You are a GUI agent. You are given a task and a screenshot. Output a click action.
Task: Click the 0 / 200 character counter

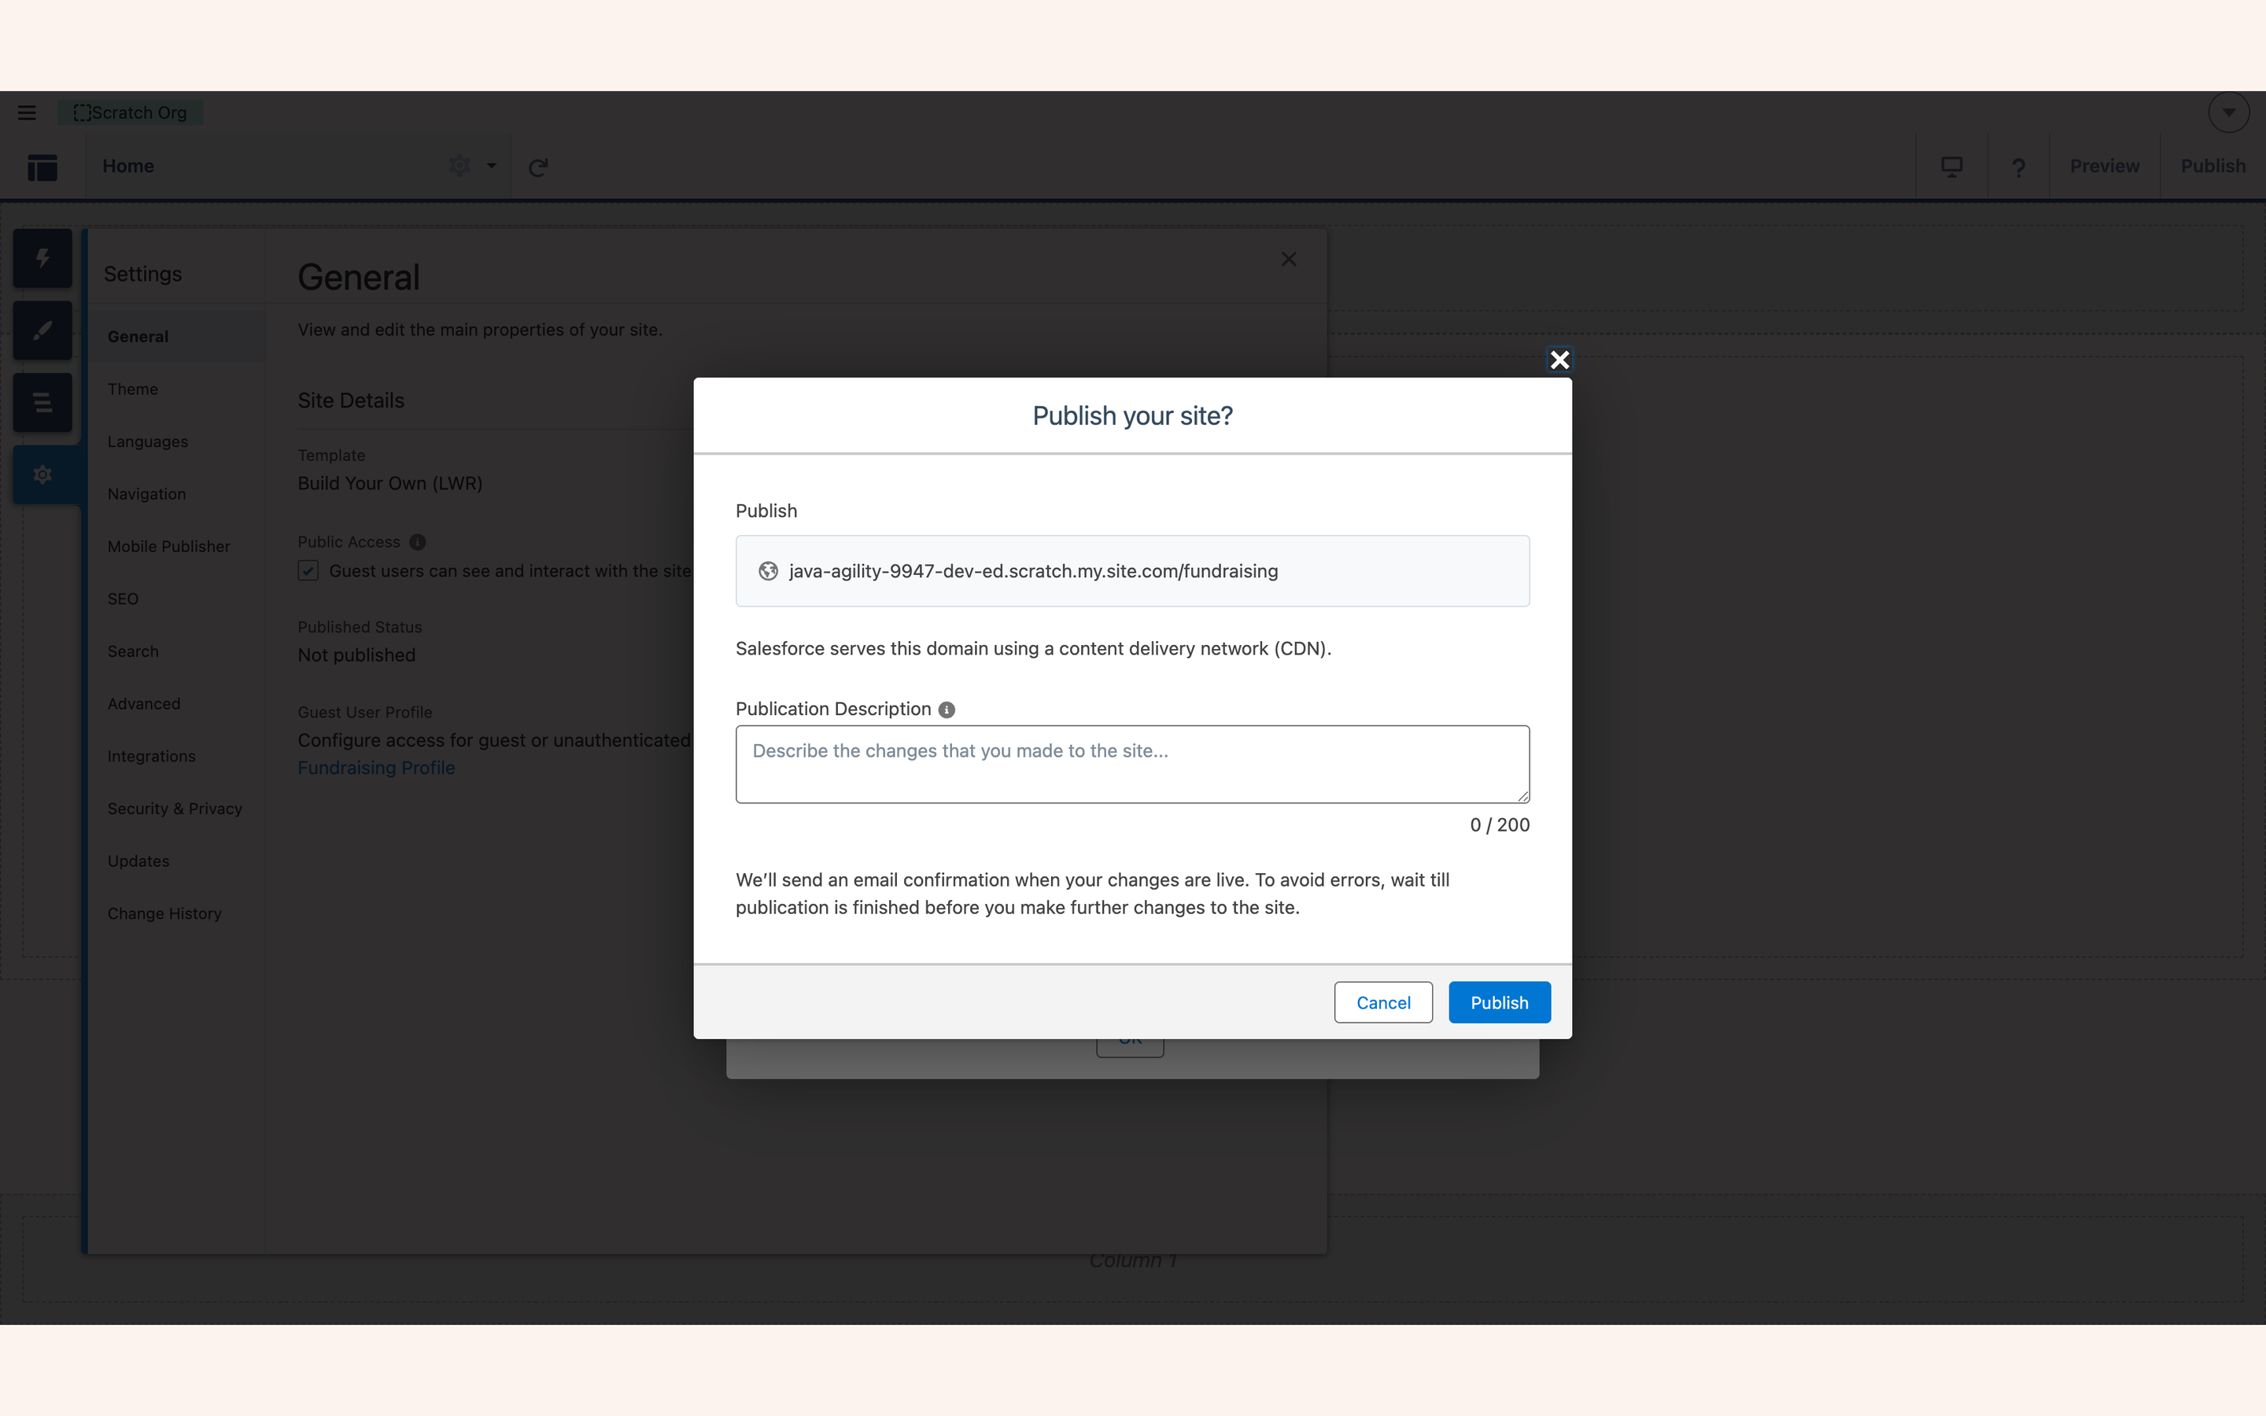(1499, 825)
